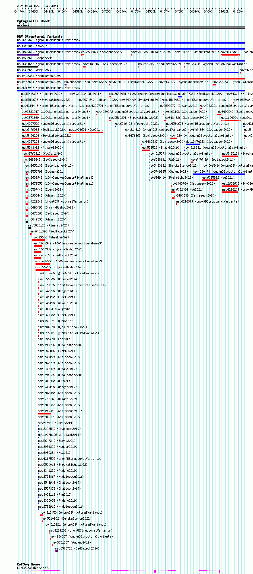
Task: Click nsv1054691 (Coe2014) label
Action: click(x=86, y=130)
